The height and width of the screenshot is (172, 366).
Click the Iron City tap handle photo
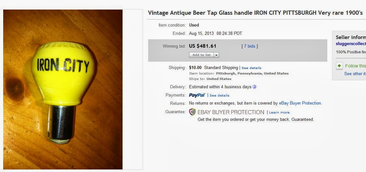[x=63, y=90]
